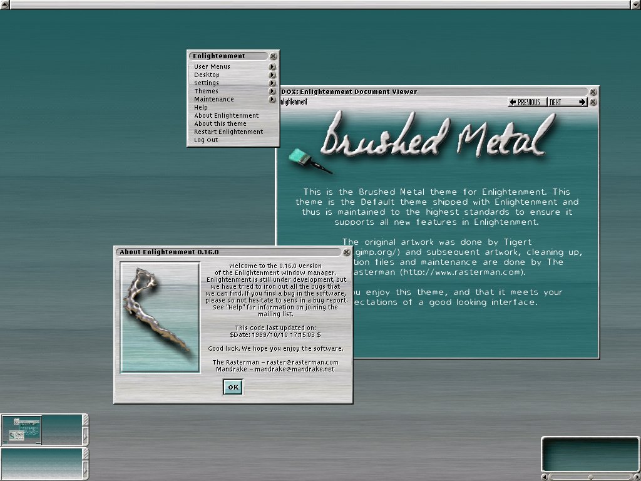Viewport: 641px width, 481px height.
Task: Open the Themes submenu arrow
Action: [272, 91]
